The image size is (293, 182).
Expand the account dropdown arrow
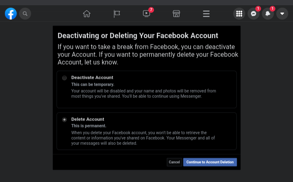tap(282, 14)
